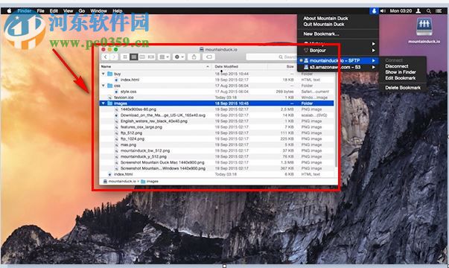The image size is (449, 268).
Task: Expand the History submenu arrow
Action: [373, 44]
